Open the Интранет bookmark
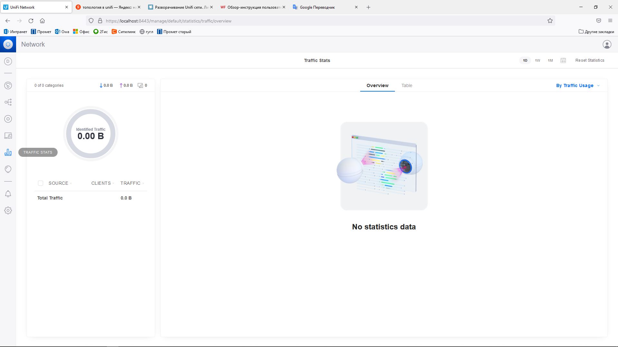Screen dimensions: 618x347 15,31
